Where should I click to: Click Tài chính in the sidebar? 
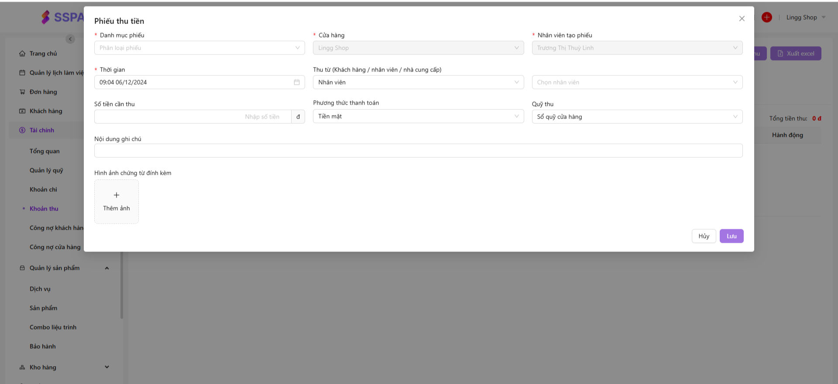click(x=42, y=130)
